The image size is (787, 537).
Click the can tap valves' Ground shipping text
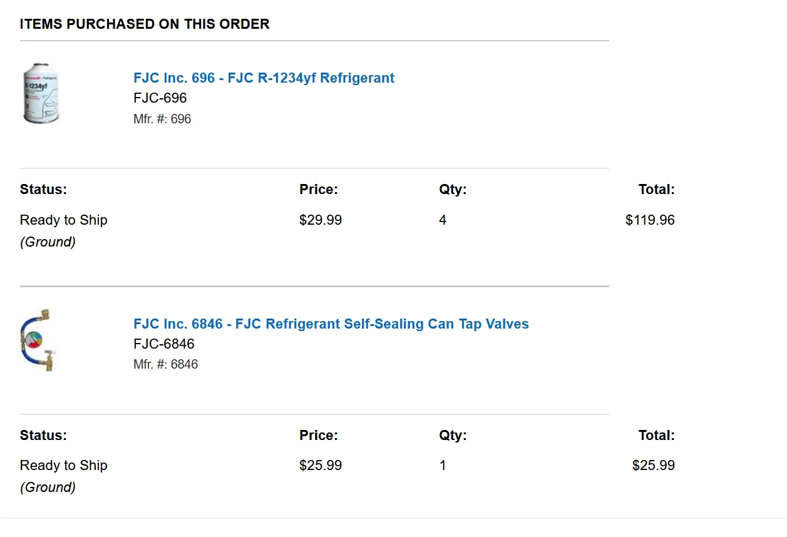point(48,488)
